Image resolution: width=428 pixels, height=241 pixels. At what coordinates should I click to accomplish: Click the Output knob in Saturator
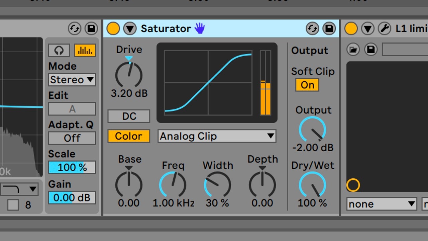(x=312, y=130)
